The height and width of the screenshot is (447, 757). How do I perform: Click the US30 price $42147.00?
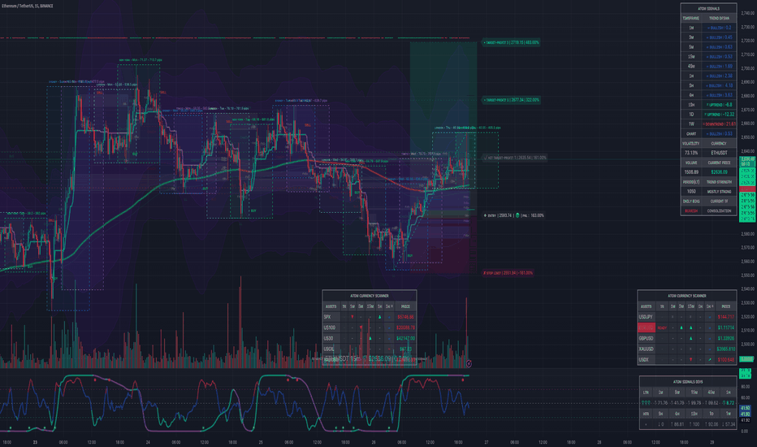[x=405, y=338]
